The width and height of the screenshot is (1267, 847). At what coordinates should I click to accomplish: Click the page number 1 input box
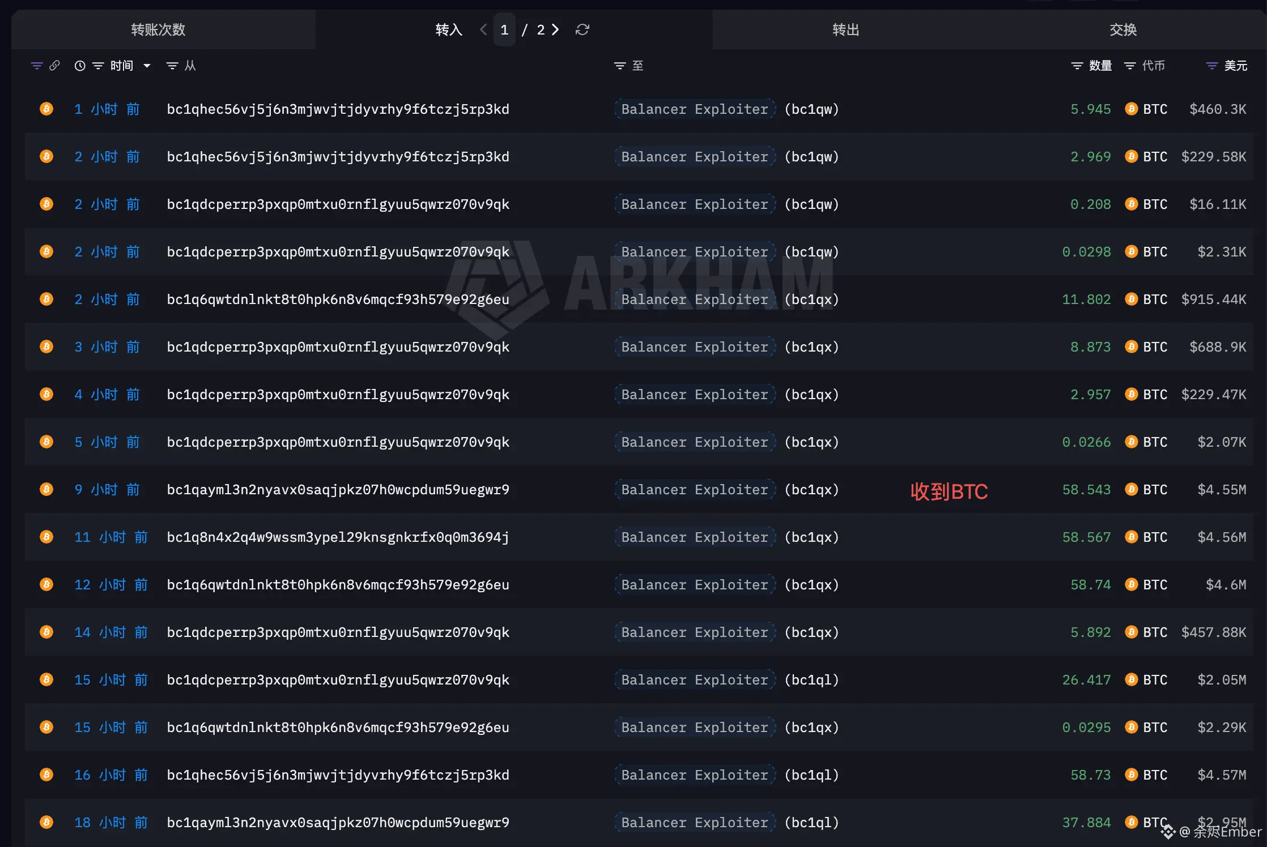tap(504, 29)
